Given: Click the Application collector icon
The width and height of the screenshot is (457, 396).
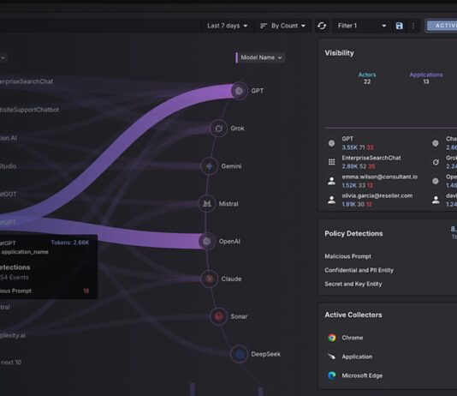Looking at the screenshot, I should click(332, 357).
